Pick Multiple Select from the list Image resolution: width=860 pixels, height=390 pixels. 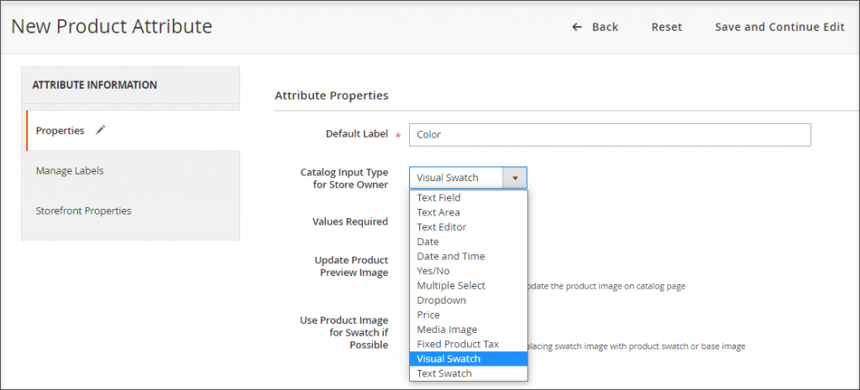point(451,285)
